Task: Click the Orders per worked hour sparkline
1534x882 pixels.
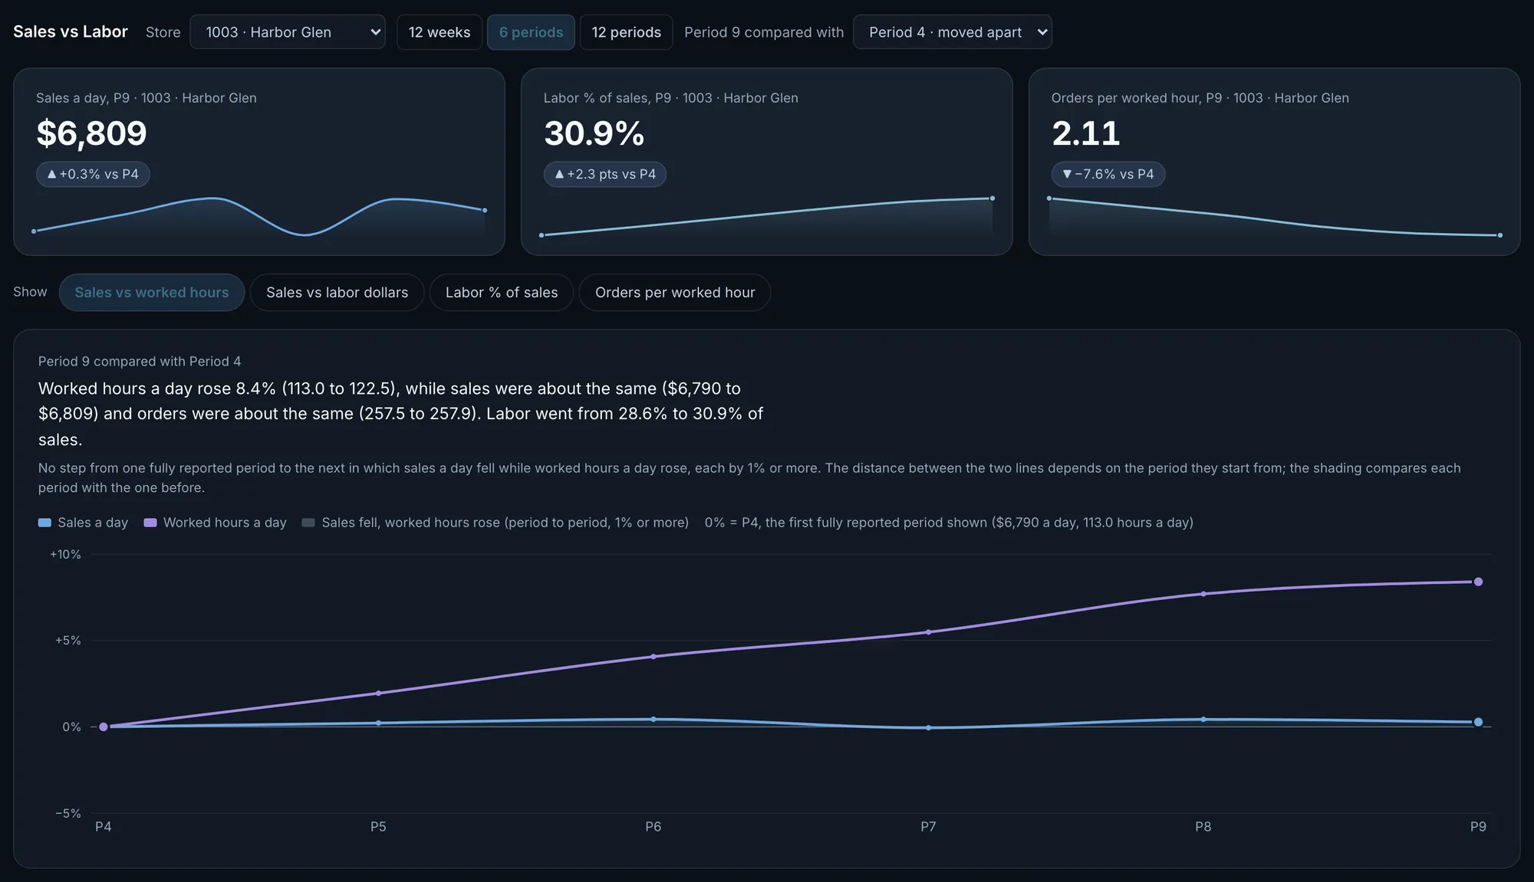Action: (1275, 217)
